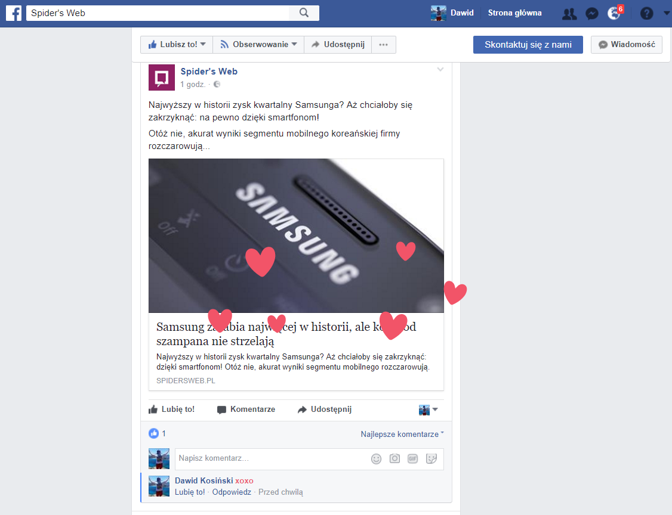This screenshot has width=672, height=515.
Task: Expand the post options chevron
Action: 440,69
